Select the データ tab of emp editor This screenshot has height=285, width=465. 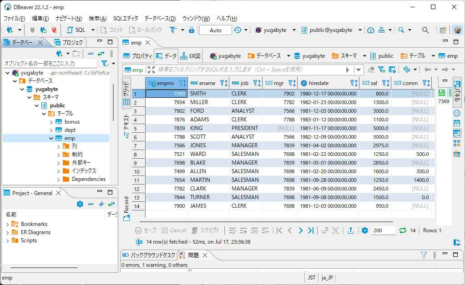pos(167,56)
